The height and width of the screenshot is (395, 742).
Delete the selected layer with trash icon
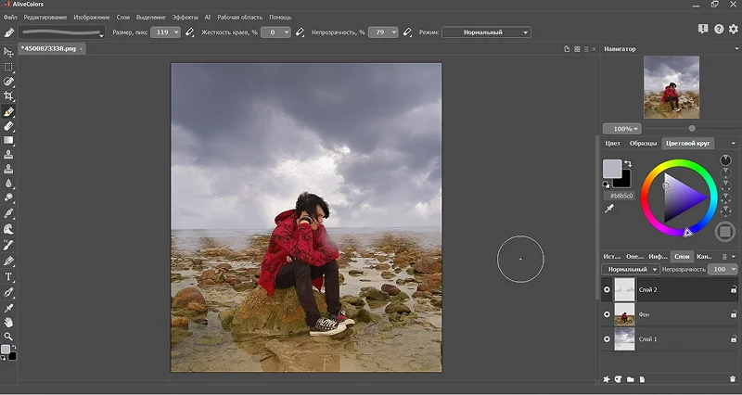click(733, 379)
